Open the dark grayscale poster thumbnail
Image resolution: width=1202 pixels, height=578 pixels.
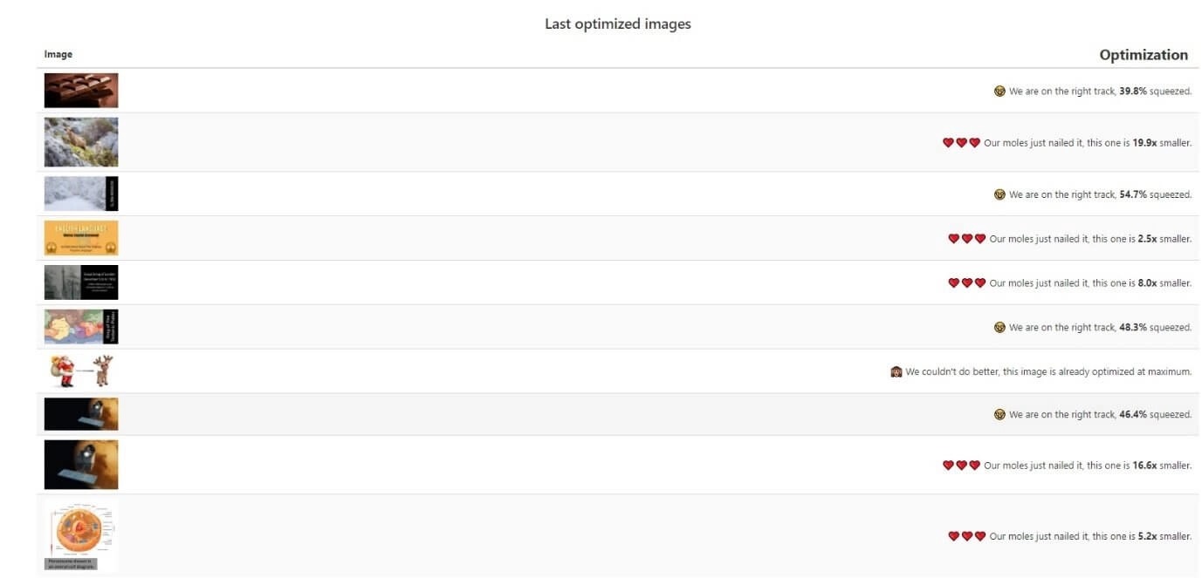(x=81, y=282)
